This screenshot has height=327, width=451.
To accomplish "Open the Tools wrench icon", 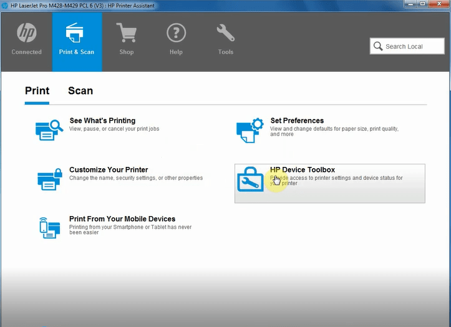I will click(225, 32).
